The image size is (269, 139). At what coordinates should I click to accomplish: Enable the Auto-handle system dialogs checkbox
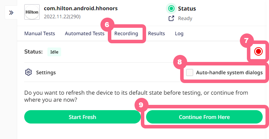click(190, 72)
